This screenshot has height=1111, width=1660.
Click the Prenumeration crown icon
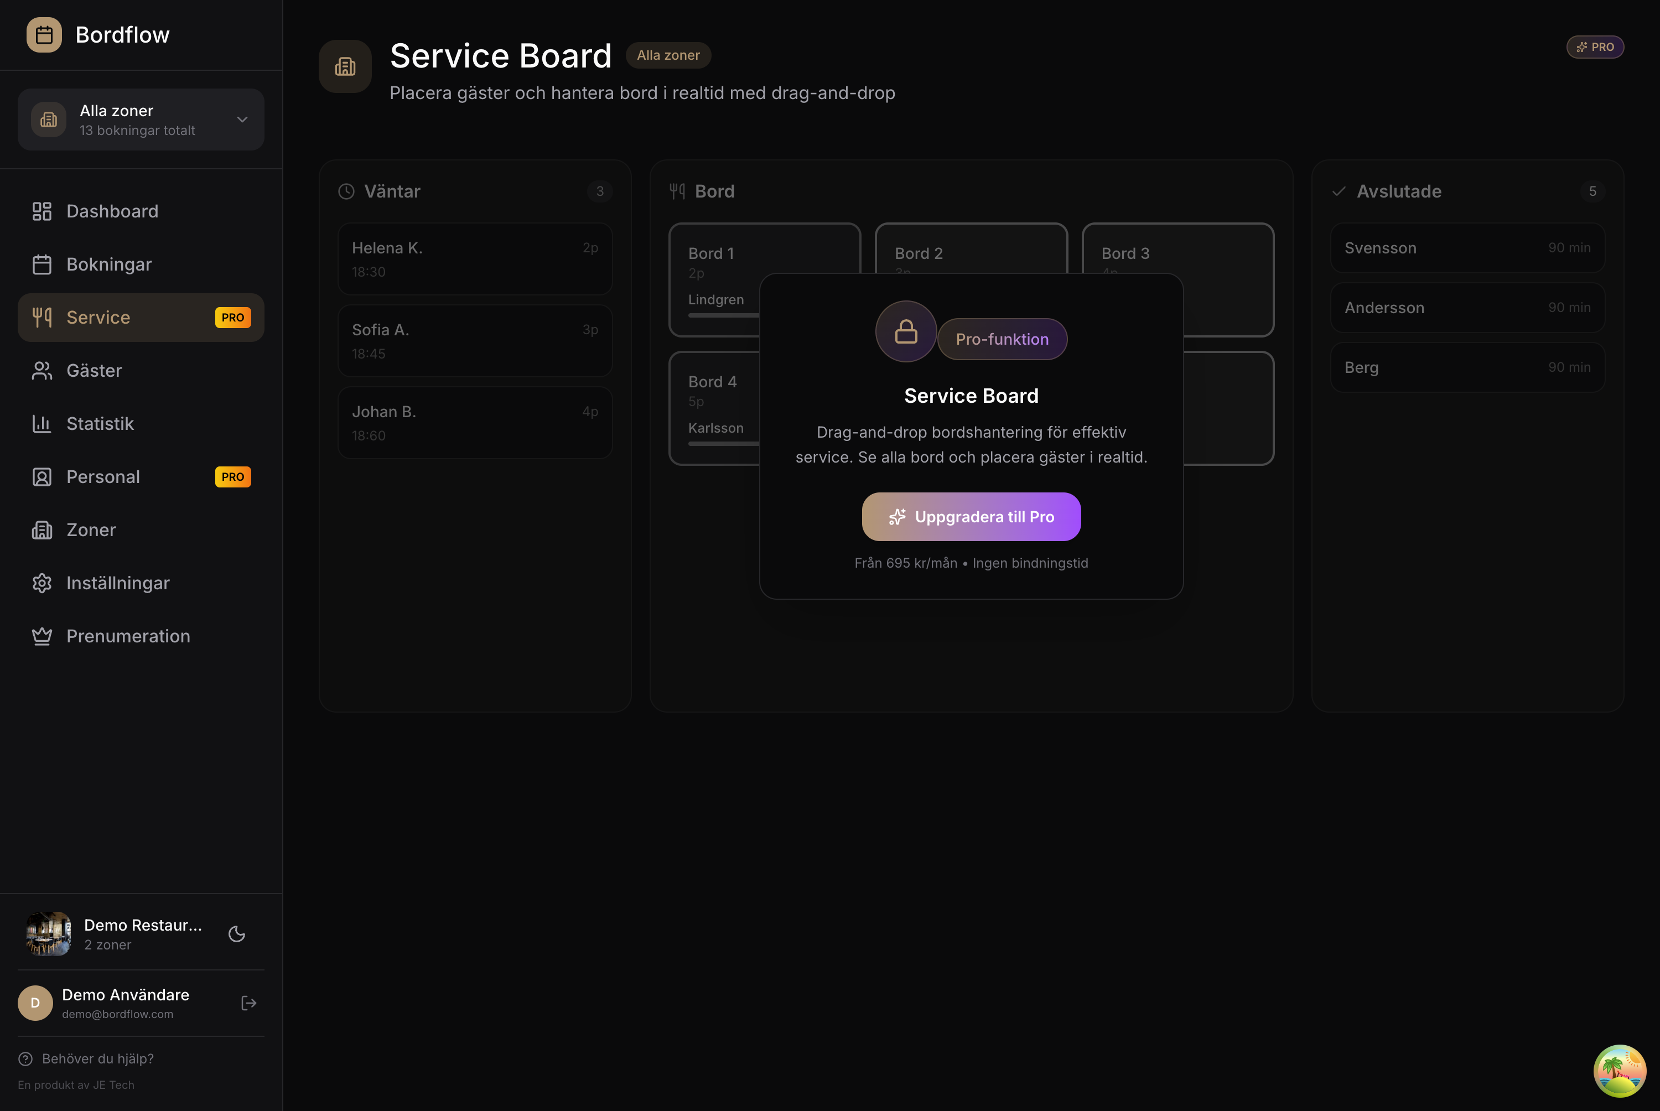point(42,636)
